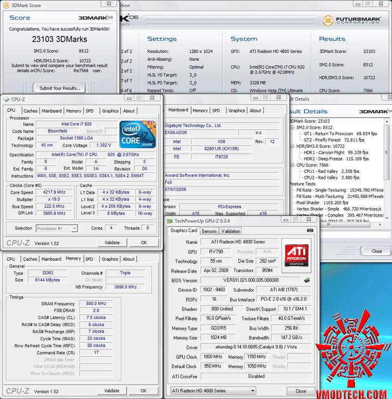Select Vertex Shader - Simple result row
This screenshot has height=399, width=392.
pos(339,209)
